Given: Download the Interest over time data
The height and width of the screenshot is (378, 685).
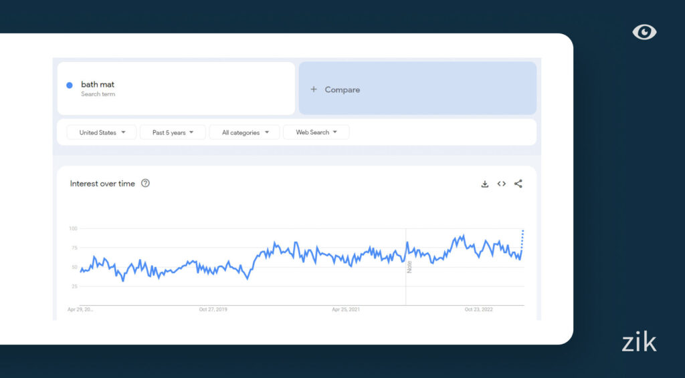Looking at the screenshot, I should (485, 184).
